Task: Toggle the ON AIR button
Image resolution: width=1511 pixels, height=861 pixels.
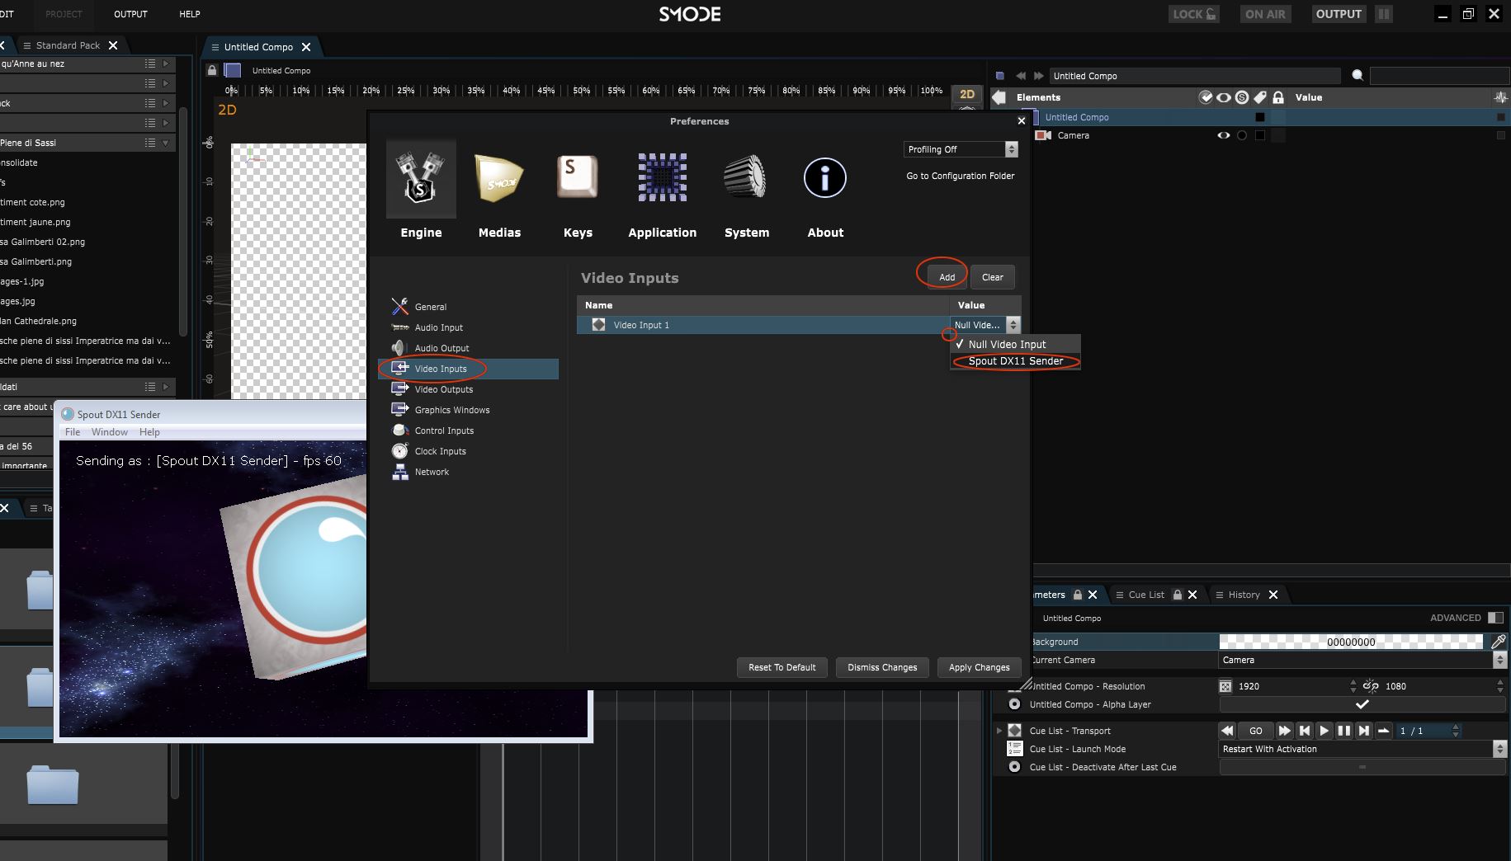Action: pyautogui.click(x=1265, y=14)
